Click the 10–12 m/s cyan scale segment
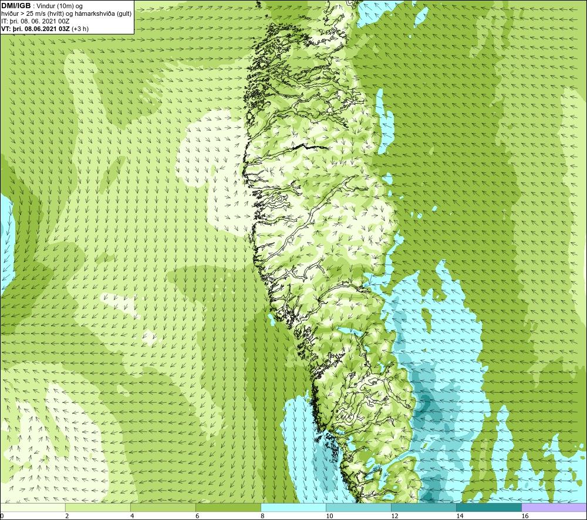The width and height of the screenshot is (587, 520). pos(358,507)
